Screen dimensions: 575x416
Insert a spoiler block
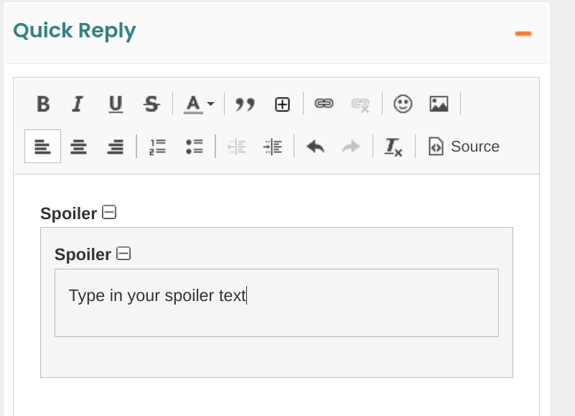click(x=283, y=104)
